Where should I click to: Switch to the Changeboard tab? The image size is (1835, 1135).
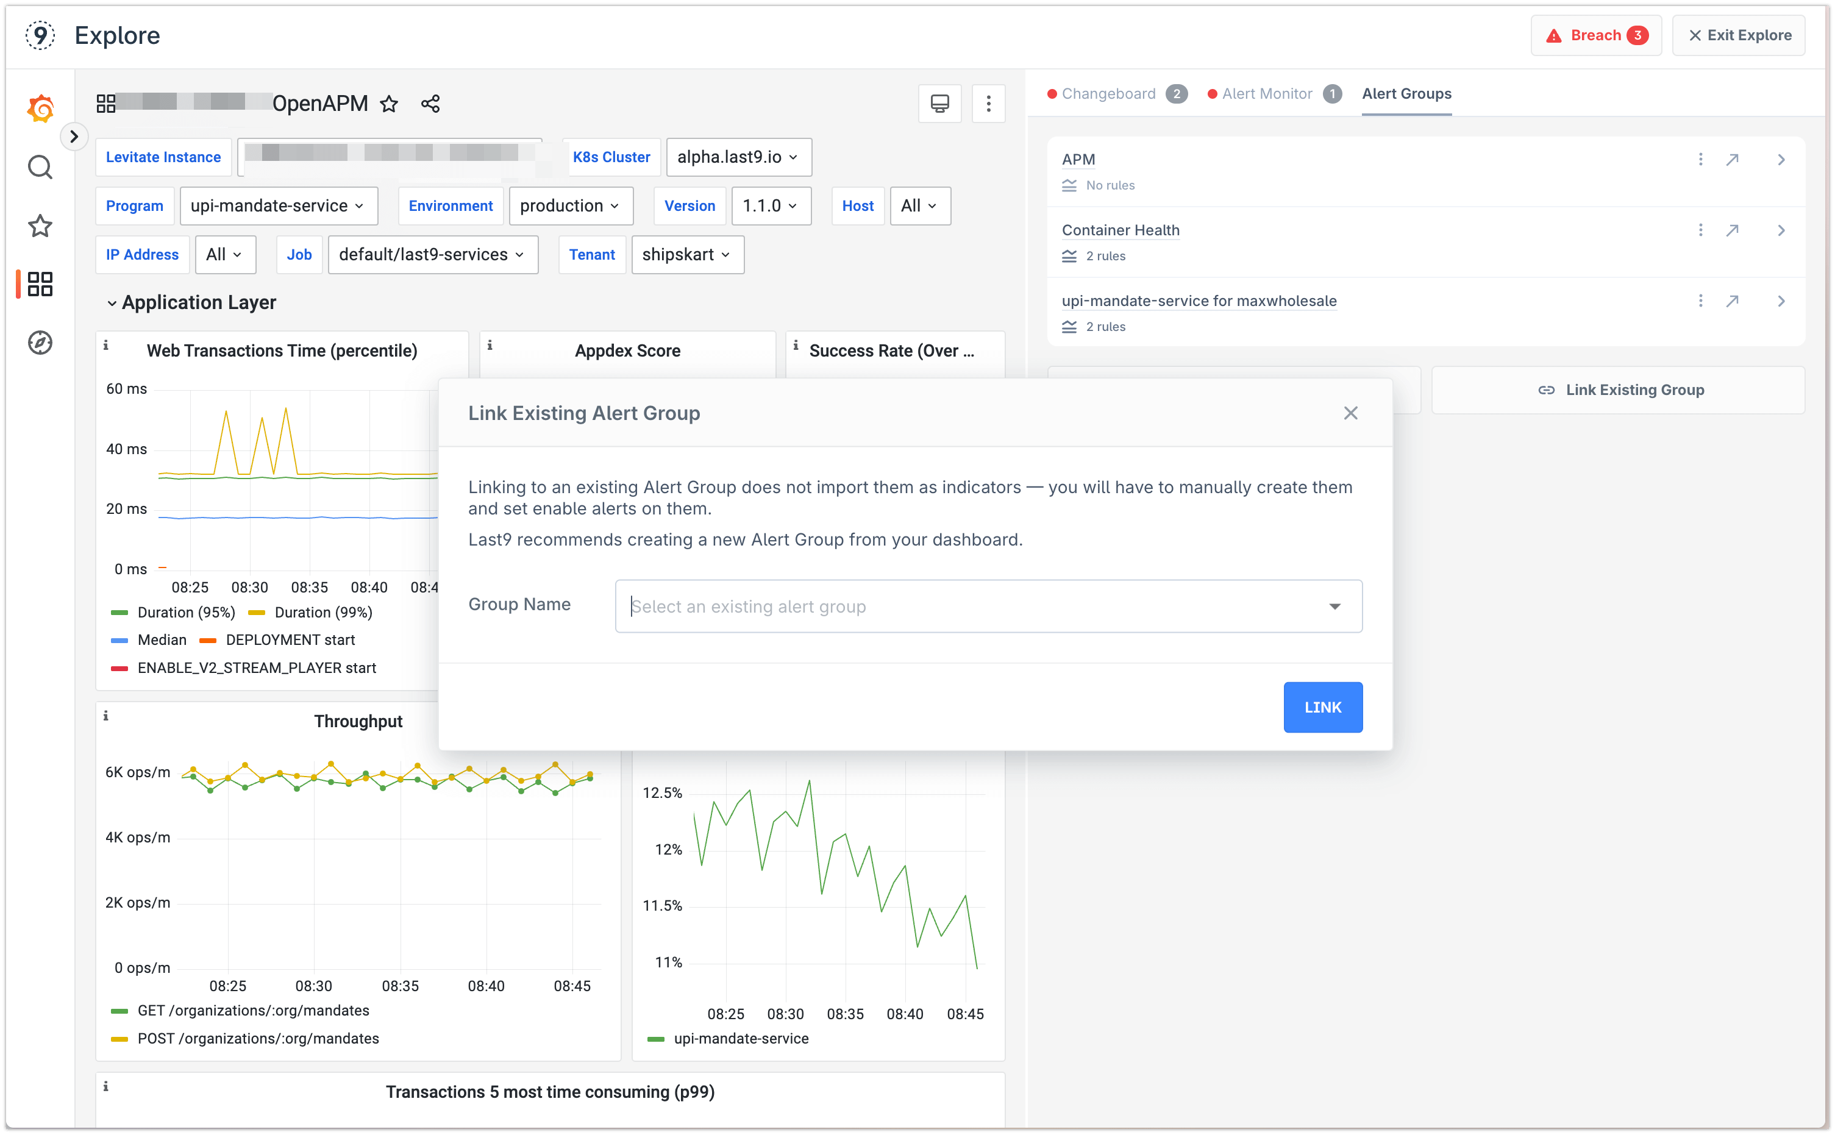1108,94
